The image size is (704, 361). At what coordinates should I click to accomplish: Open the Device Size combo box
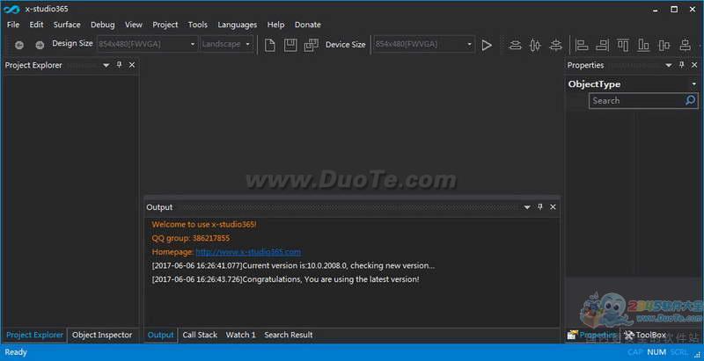[x=424, y=44]
